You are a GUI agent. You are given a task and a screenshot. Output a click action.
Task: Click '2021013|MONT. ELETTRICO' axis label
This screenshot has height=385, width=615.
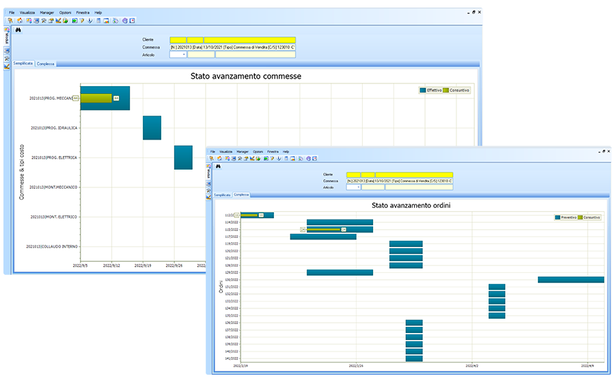click(x=54, y=217)
